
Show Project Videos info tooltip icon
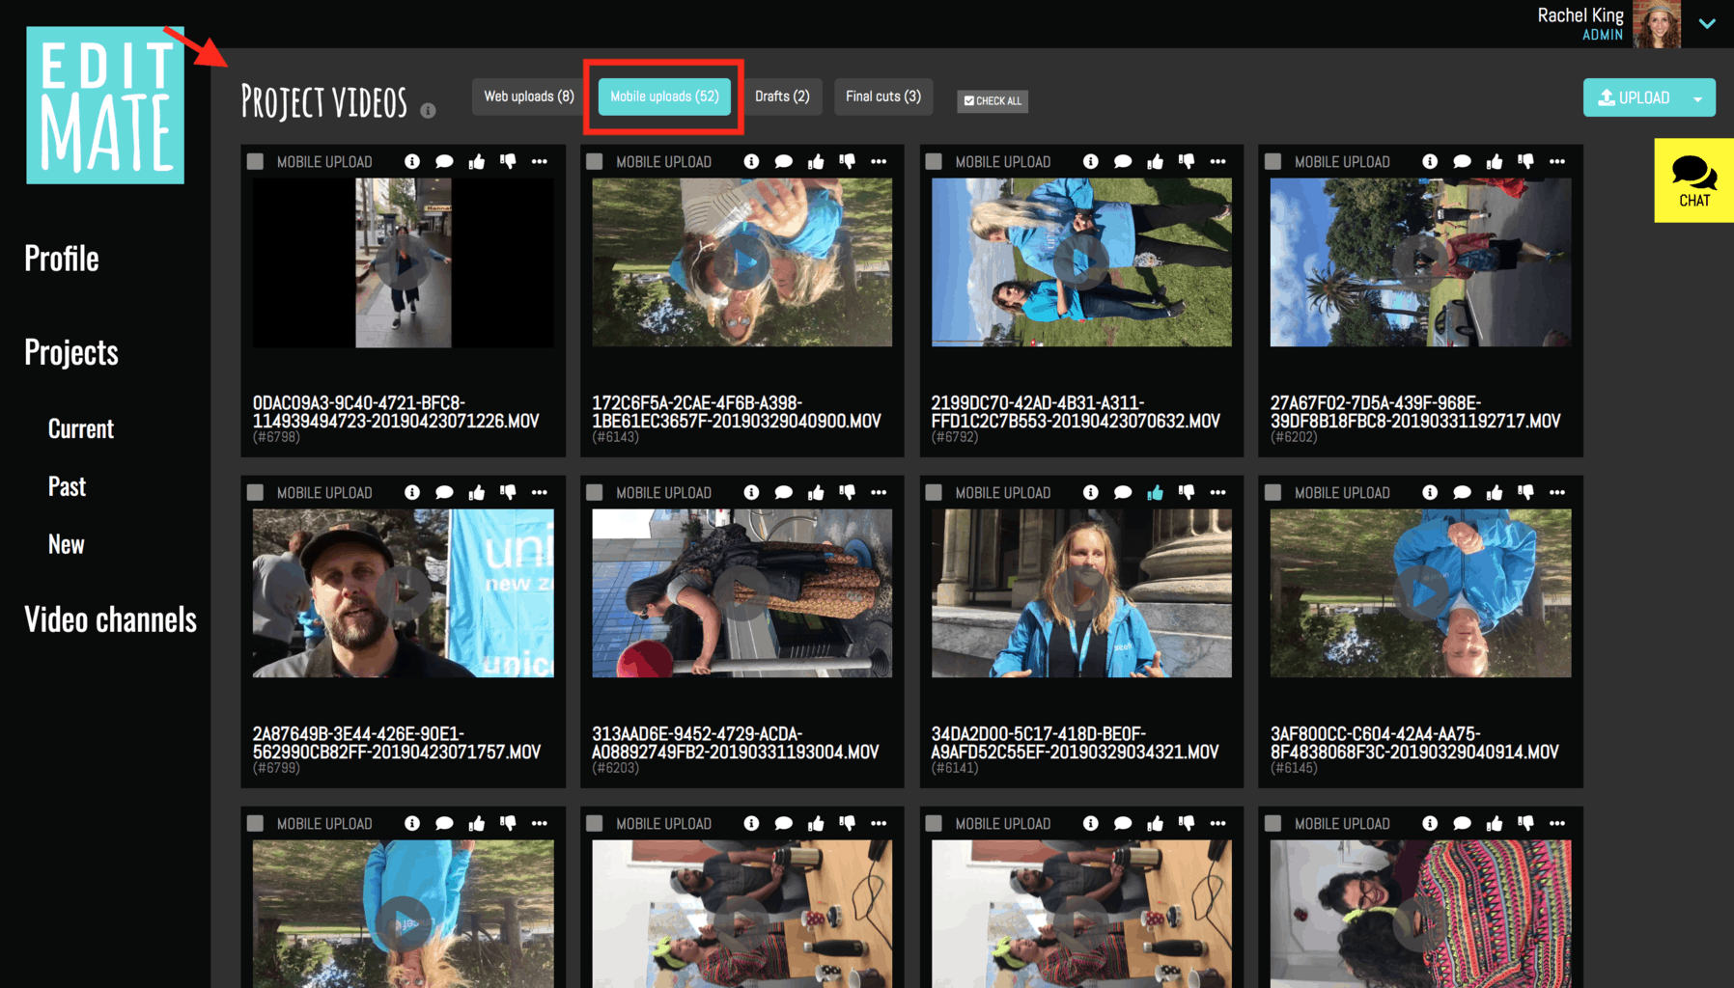pyautogui.click(x=428, y=111)
